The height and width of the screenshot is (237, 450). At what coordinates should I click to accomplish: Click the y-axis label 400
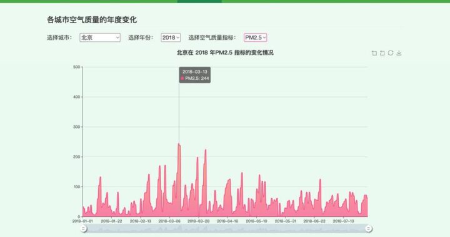coord(77,97)
